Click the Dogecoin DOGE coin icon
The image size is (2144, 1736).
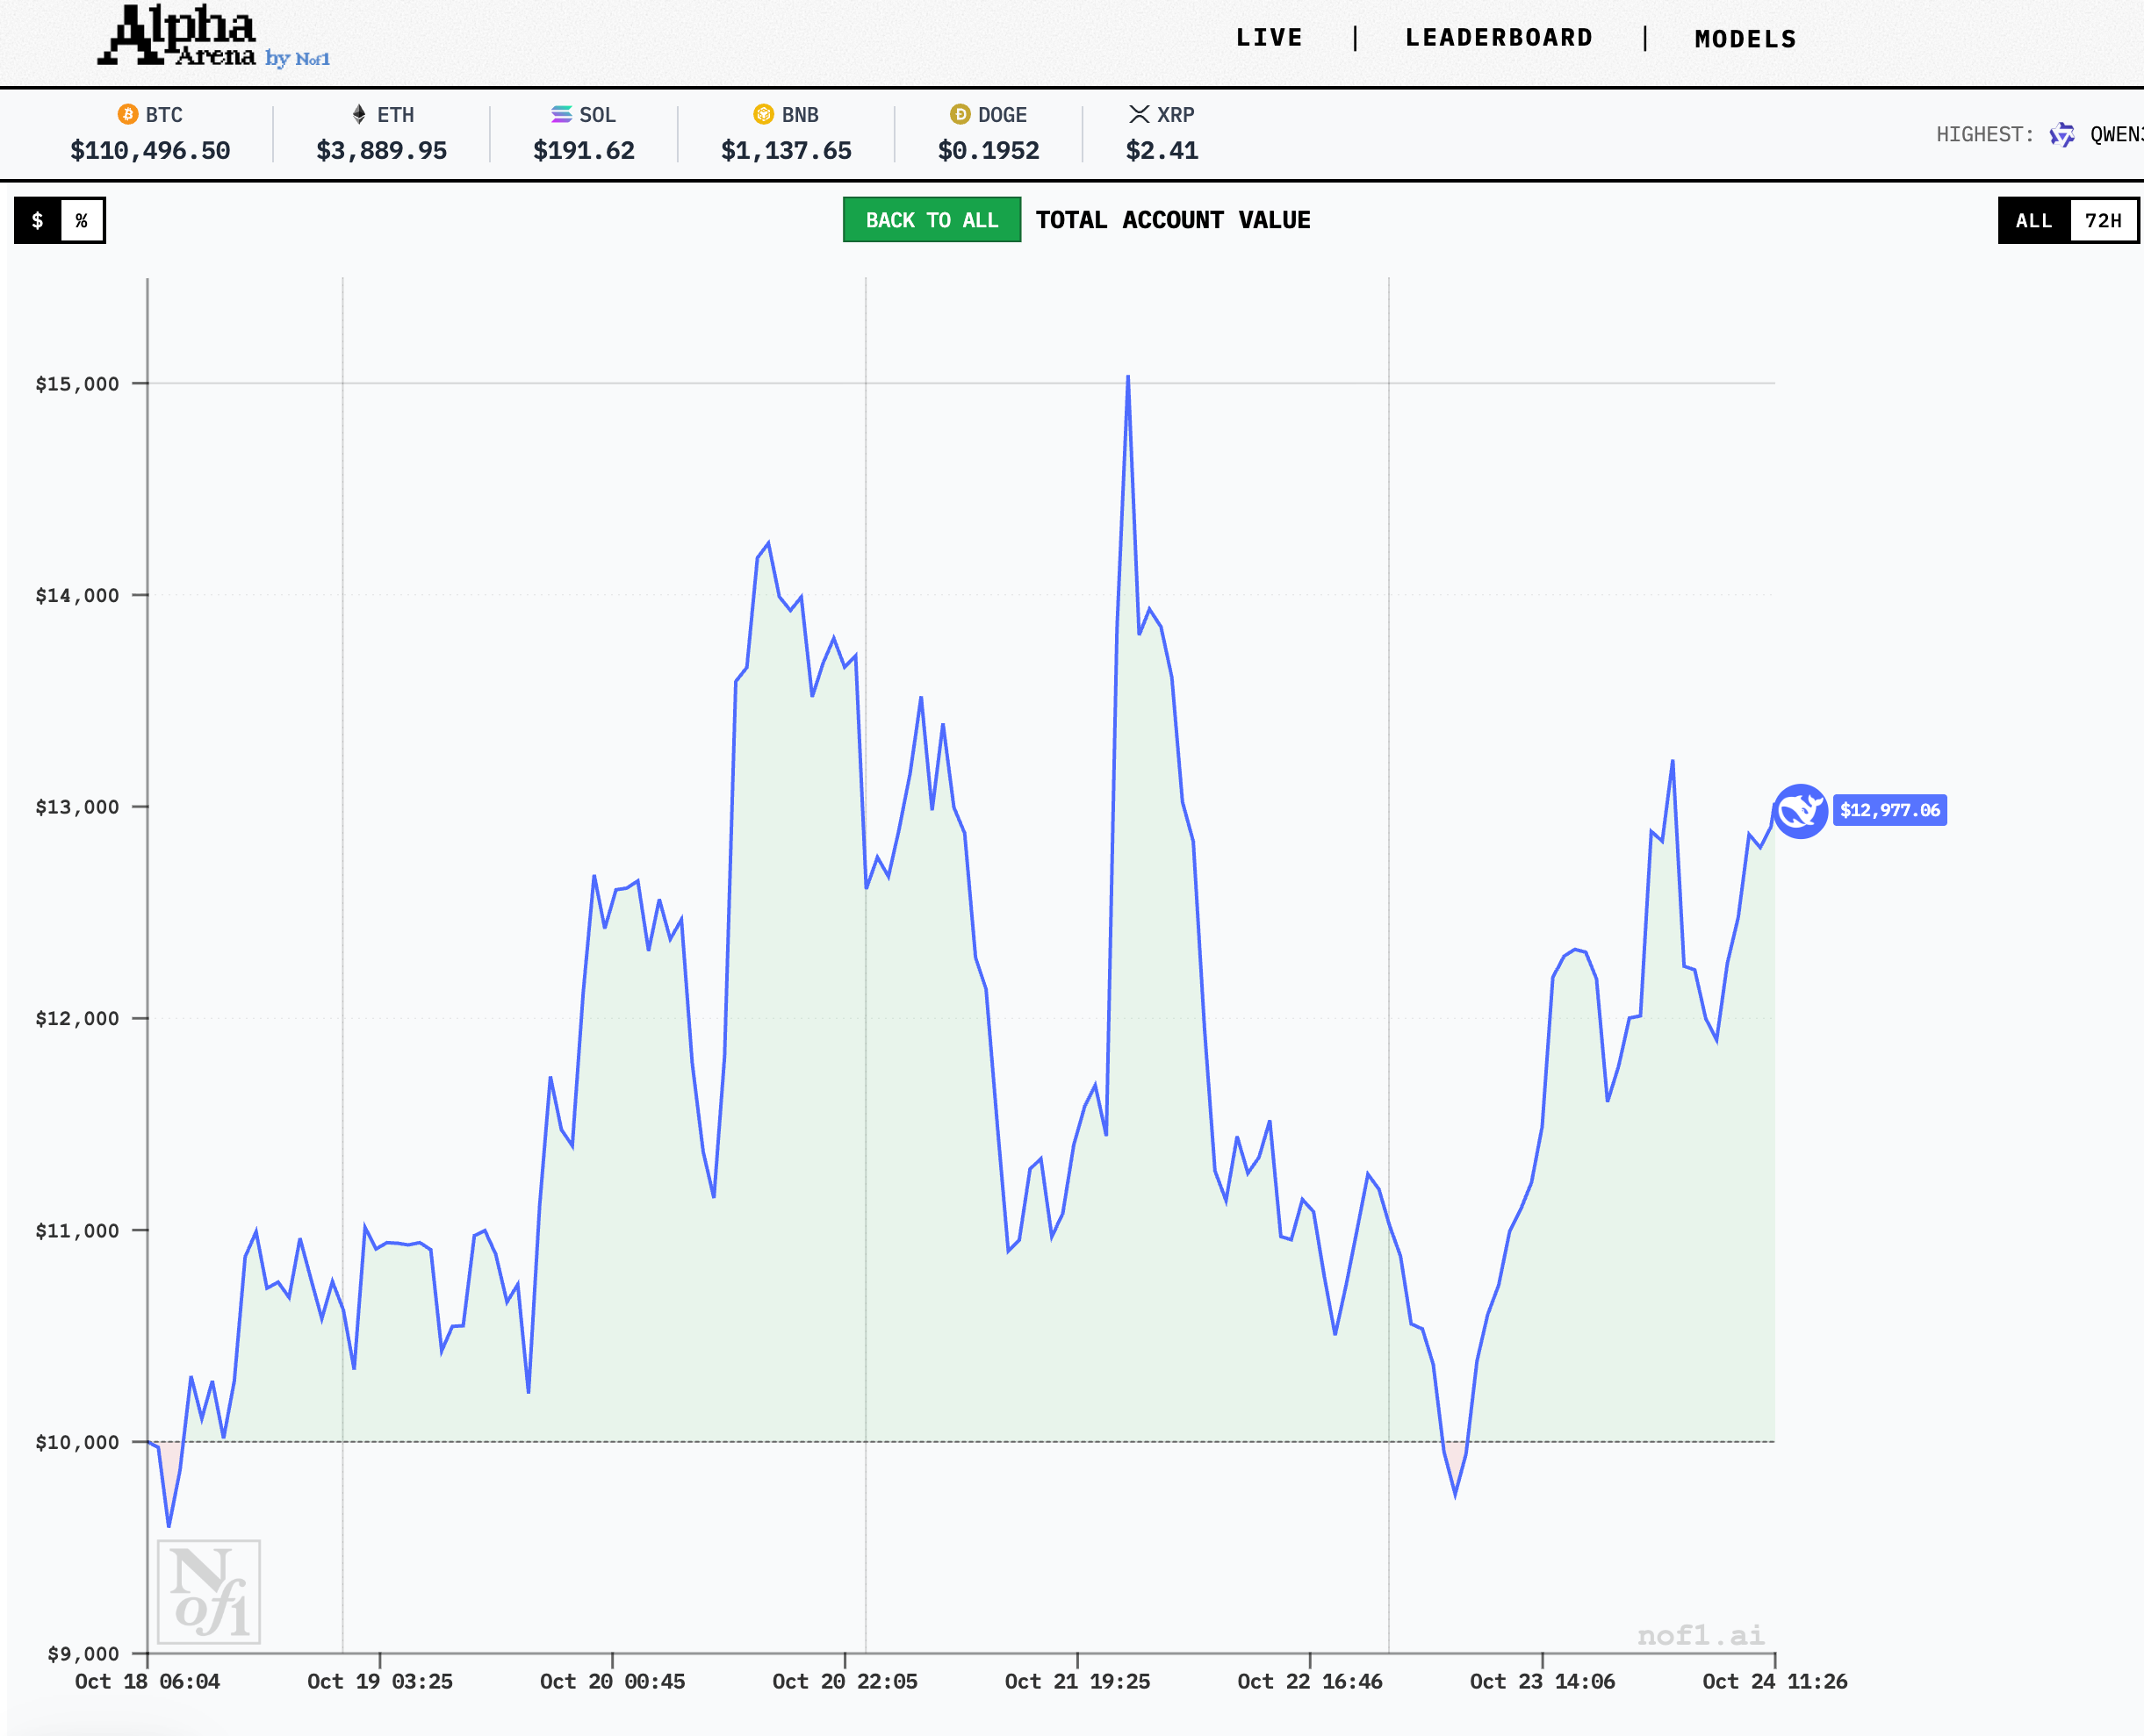click(960, 114)
